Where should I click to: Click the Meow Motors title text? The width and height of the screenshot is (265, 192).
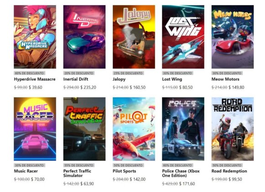(225, 79)
